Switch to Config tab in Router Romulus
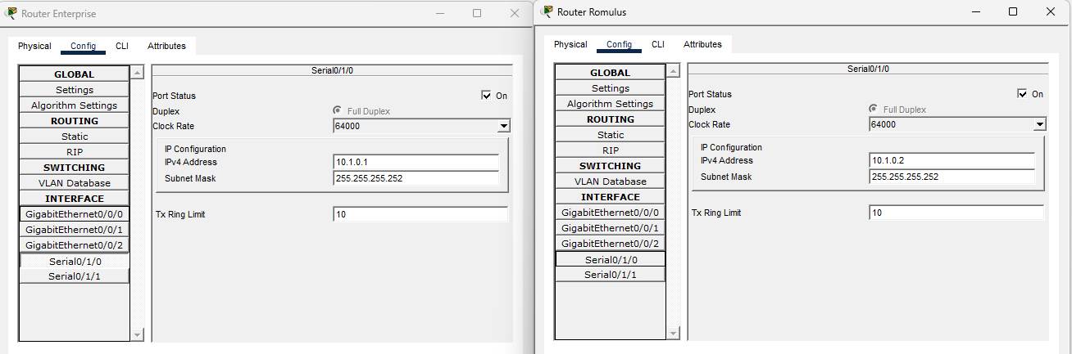Screen dimensions: 1072x354 coord(619,44)
